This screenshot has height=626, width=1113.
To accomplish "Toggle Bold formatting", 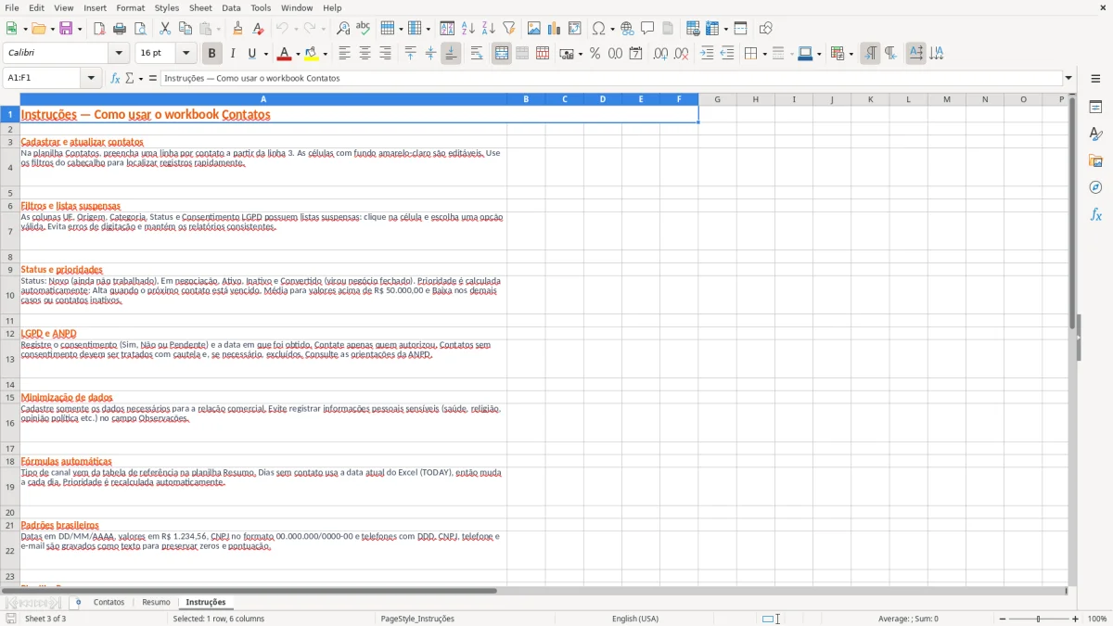I will coord(211,54).
